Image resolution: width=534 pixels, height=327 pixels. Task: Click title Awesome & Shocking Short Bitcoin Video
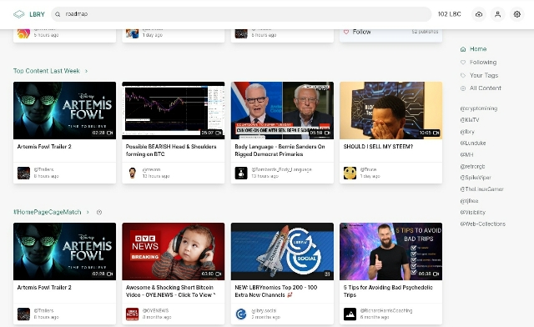point(170,291)
